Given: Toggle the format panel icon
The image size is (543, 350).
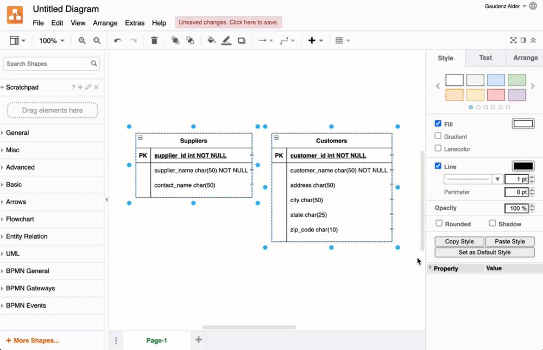Looking at the screenshot, I should pyautogui.click(x=523, y=40).
